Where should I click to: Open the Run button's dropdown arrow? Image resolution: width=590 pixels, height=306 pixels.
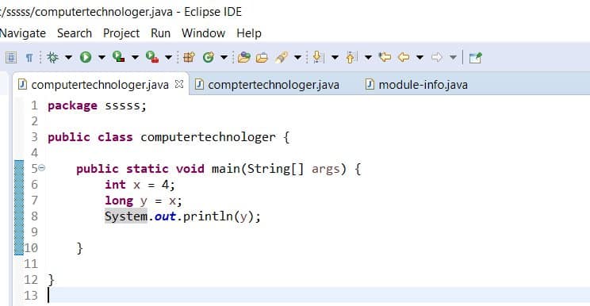coord(102,58)
